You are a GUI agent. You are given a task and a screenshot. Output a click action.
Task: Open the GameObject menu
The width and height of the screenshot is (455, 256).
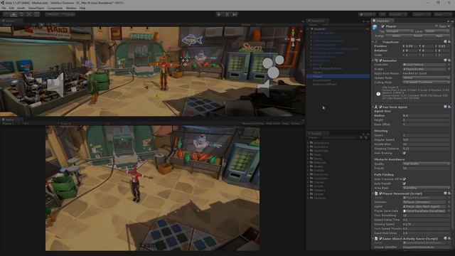pos(36,8)
